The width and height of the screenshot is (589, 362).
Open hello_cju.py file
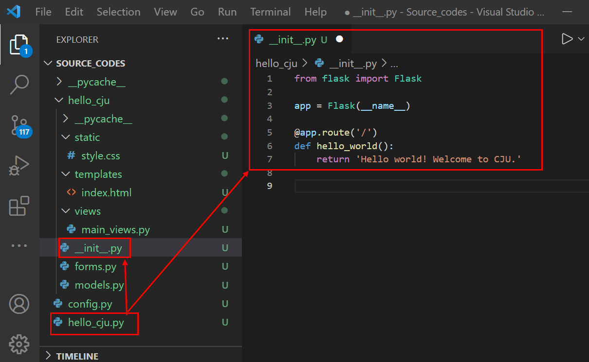[96, 322]
